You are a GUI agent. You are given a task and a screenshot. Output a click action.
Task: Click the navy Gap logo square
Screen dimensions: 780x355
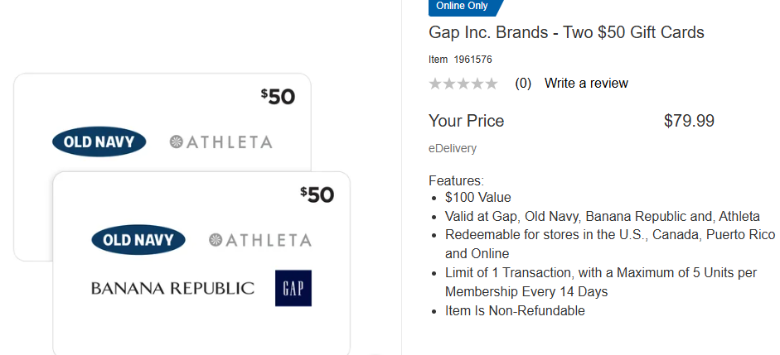tap(293, 288)
